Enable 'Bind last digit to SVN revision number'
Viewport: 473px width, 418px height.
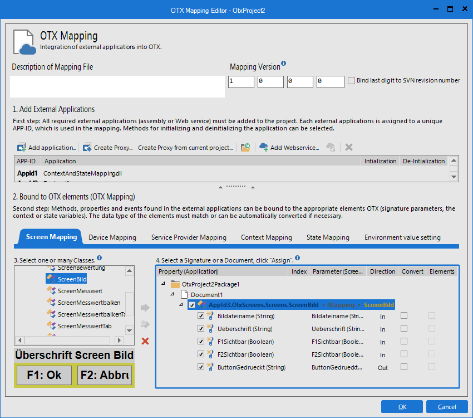click(x=351, y=80)
